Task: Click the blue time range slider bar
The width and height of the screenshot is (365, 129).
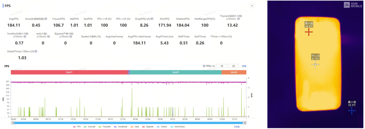Action: tap(128, 123)
